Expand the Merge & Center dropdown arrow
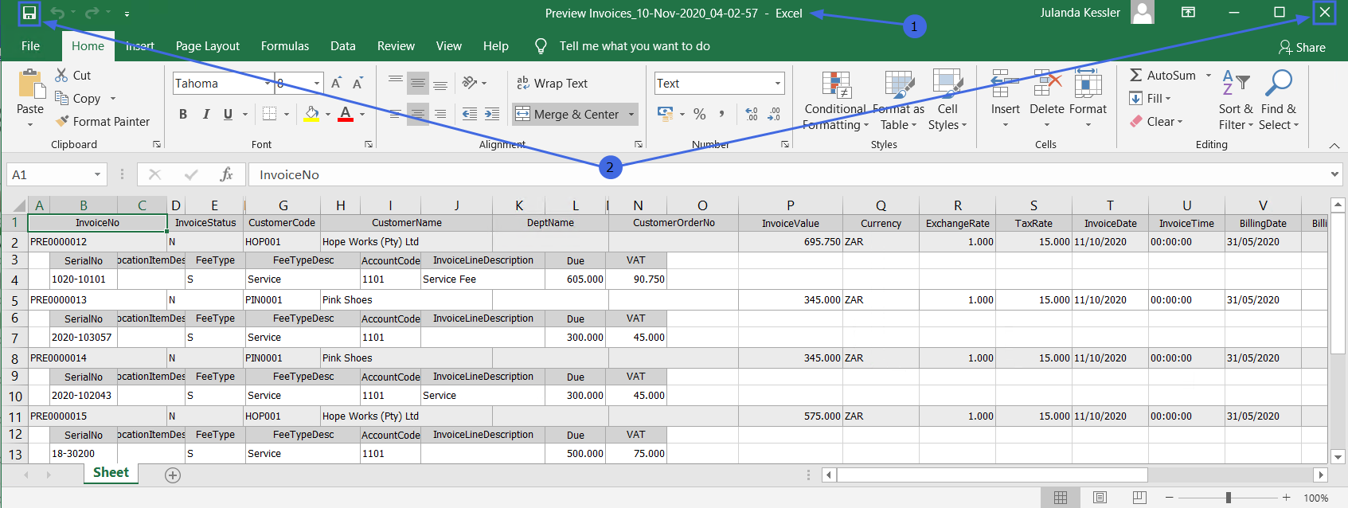The image size is (1348, 508). point(631,115)
